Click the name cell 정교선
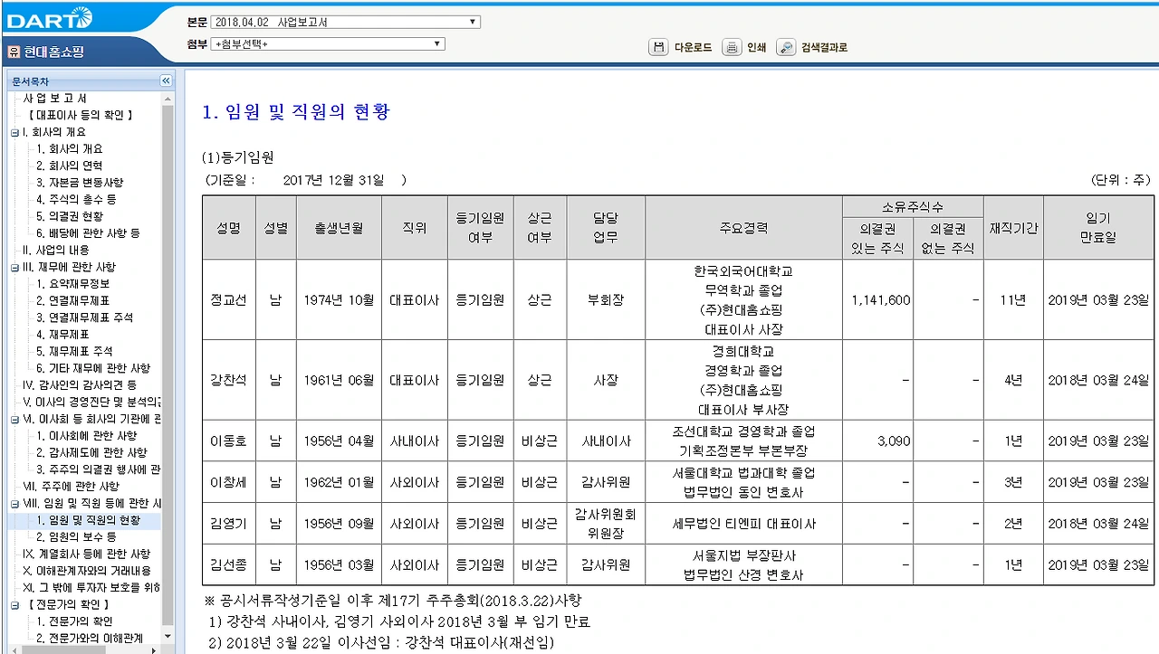Image resolution: width=1159 pixels, height=654 pixels. click(227, 300)
